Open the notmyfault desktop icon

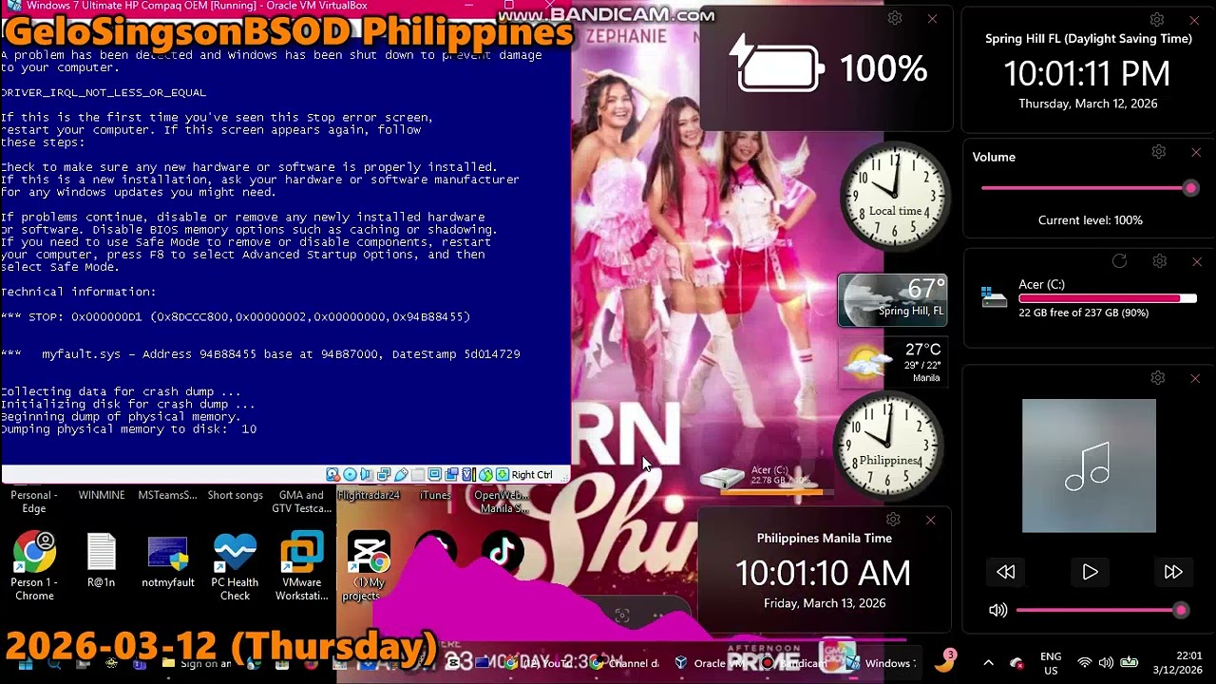[x=168, y=561]
